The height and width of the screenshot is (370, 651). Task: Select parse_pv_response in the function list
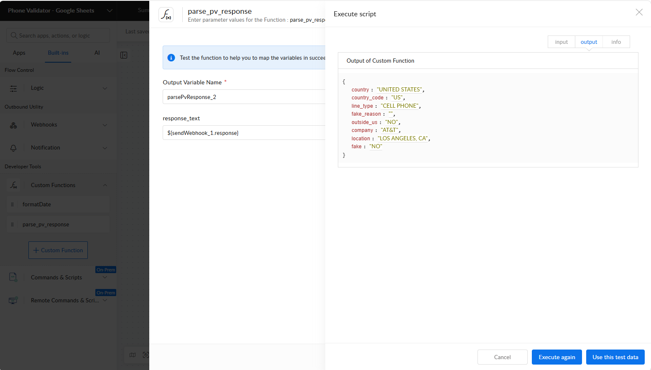point(58,224)
